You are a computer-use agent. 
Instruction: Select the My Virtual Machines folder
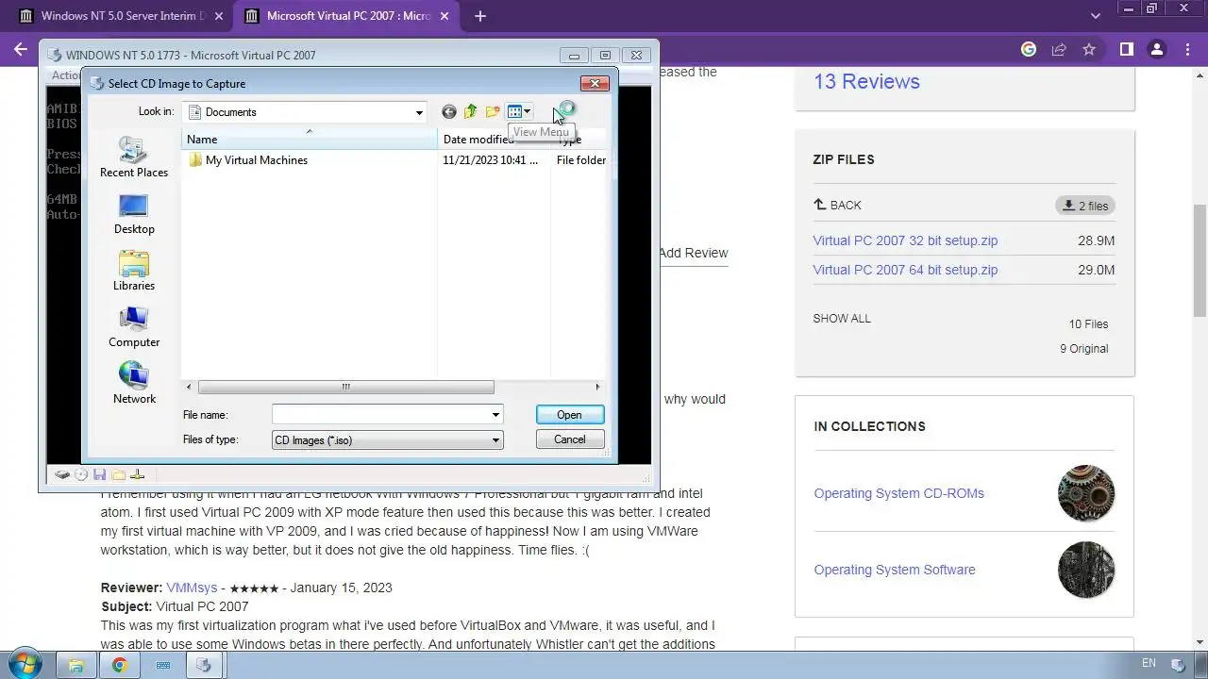point(248,160)
